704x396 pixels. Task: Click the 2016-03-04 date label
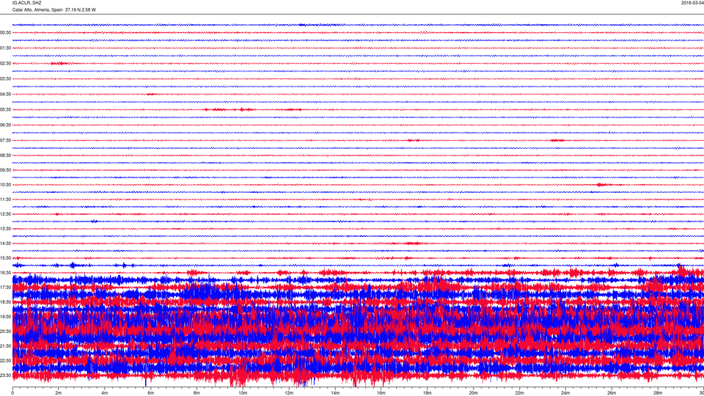point(692,3)
